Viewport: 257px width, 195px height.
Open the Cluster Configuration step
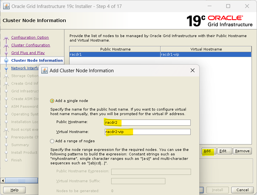31,45
